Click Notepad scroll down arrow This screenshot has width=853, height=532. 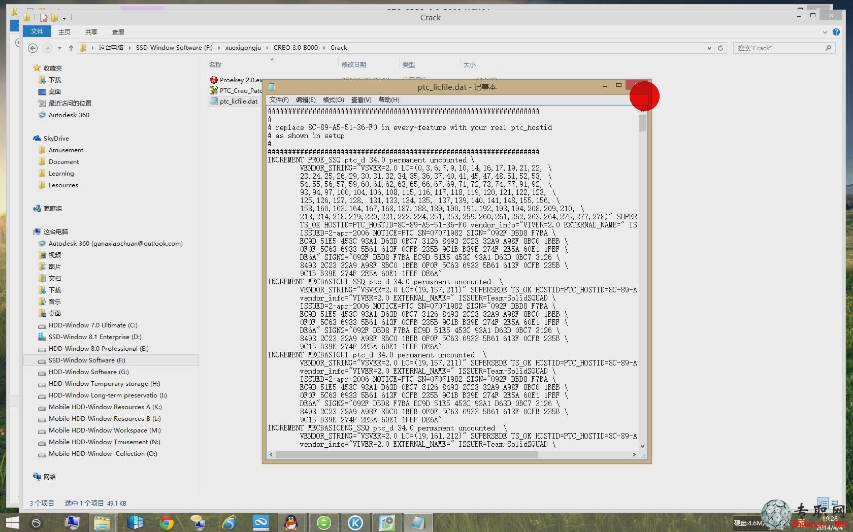point(642,446)
